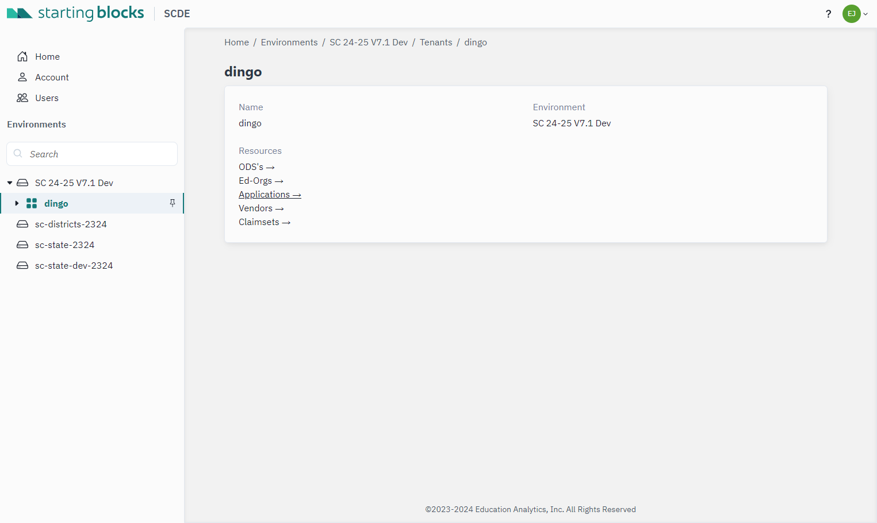This screenshot has width=877, height=523.
Task: Click dingo in the breadcrumb
Action: coord(476,42)
